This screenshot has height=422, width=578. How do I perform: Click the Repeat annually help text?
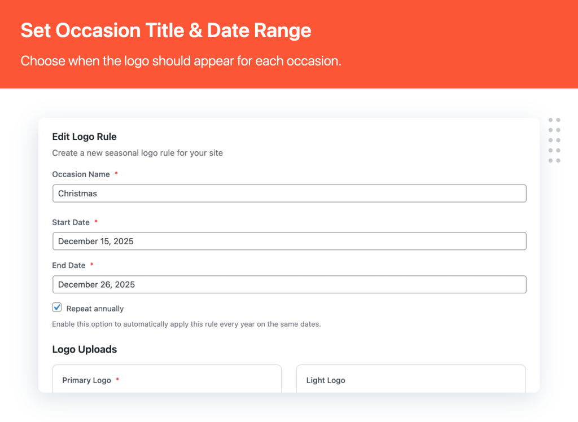pyautogui.click(x=186, y=324)
